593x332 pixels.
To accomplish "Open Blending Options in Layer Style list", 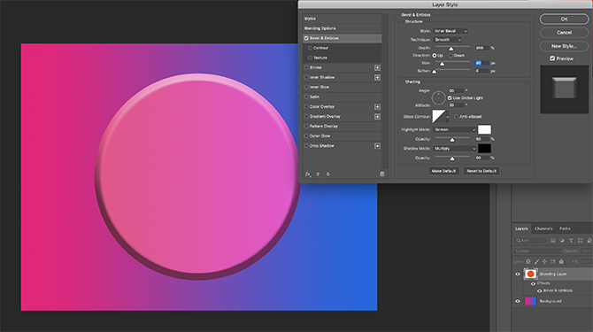I will (x=342, y=28).
